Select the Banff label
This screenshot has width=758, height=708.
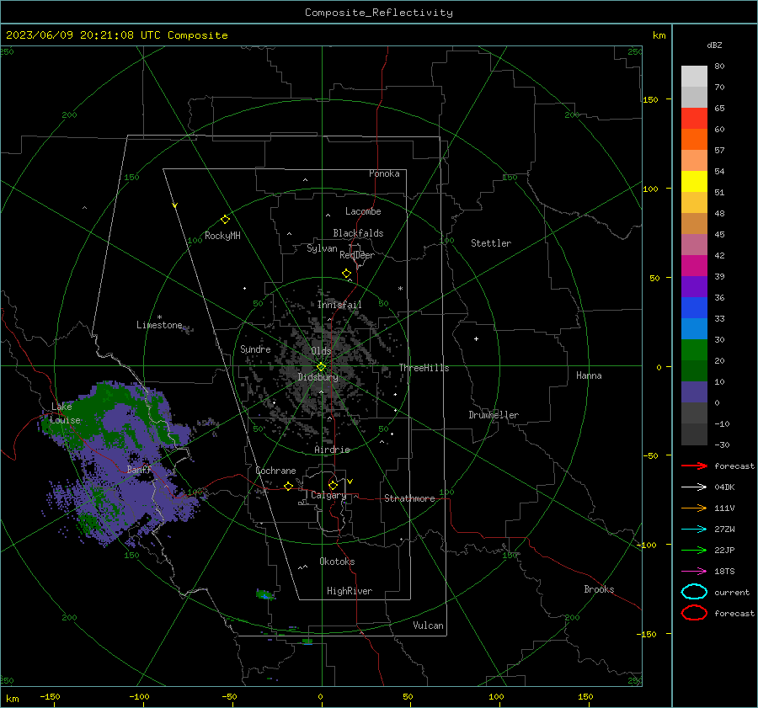click(x=139, y=469)
